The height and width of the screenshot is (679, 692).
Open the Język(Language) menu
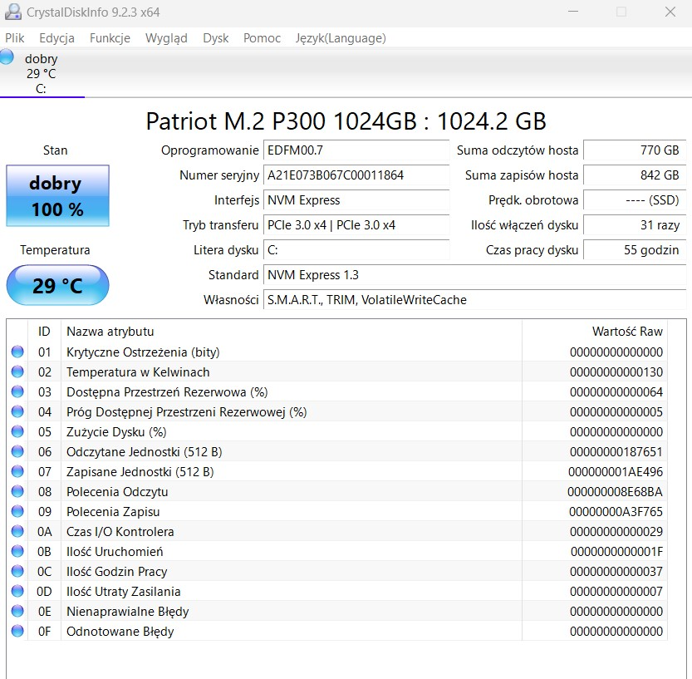341,38
